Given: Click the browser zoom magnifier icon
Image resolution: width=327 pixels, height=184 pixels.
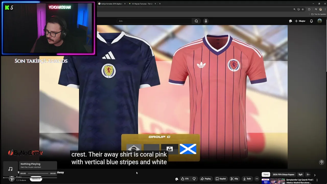Looking at the screenshot, I should (x=294, y=9).
